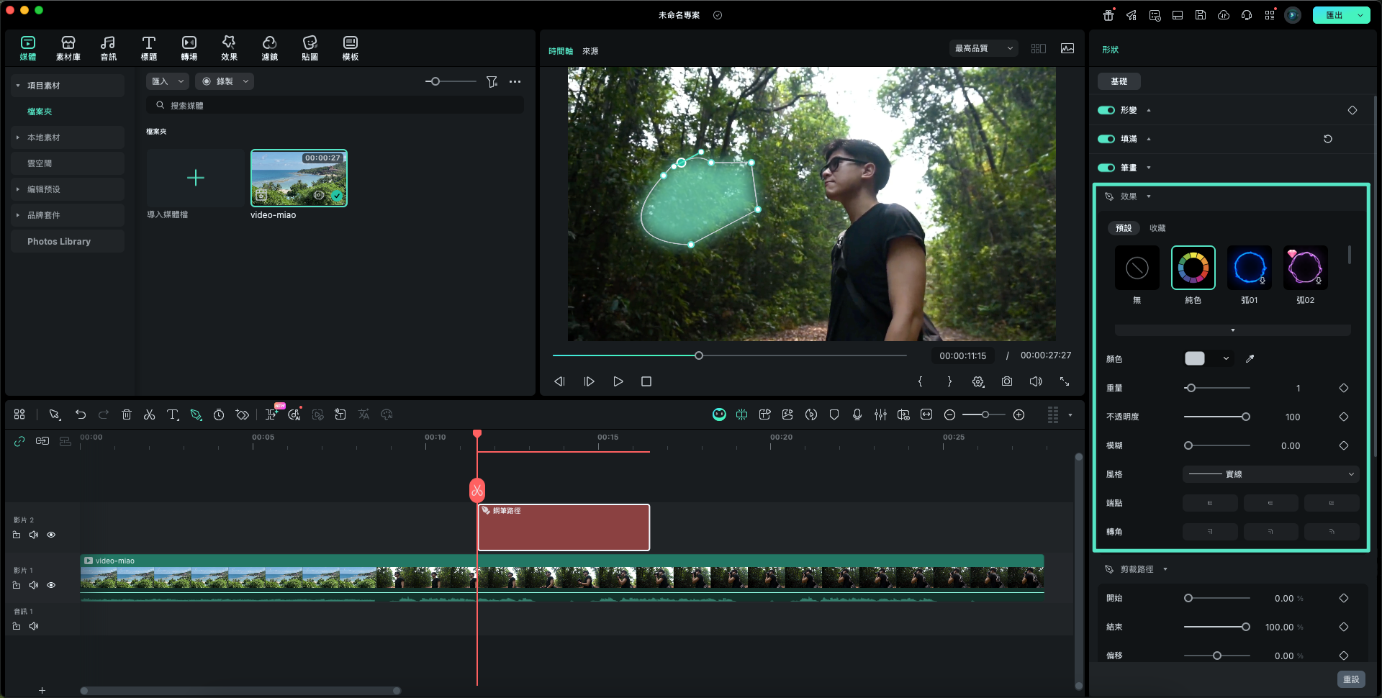1382x698 pixels.
Task: Click the color eyedropper picker icon
Action: click(x=1250, y=358)
